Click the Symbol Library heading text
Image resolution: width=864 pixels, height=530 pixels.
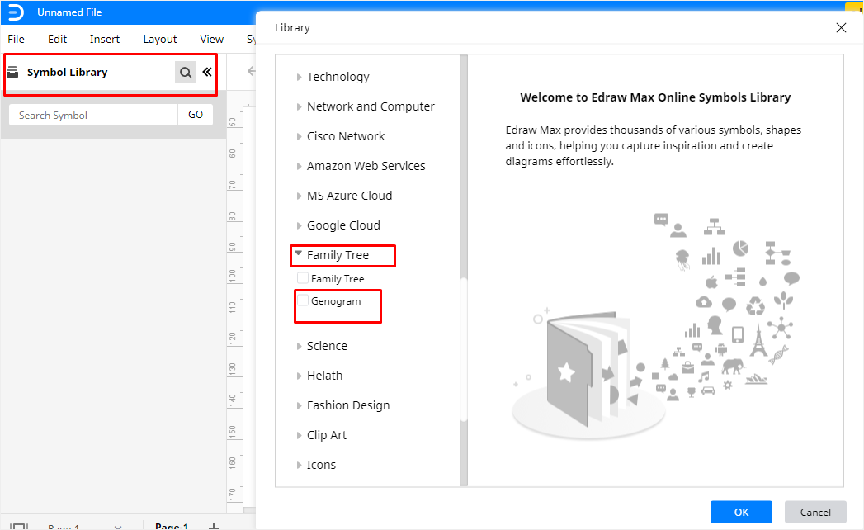(x=67, y=73)
